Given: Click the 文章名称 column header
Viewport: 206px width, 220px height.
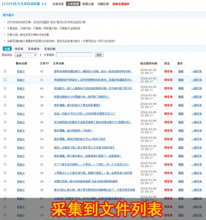Looking at the screenshot, I should click(x=58, y=63).
